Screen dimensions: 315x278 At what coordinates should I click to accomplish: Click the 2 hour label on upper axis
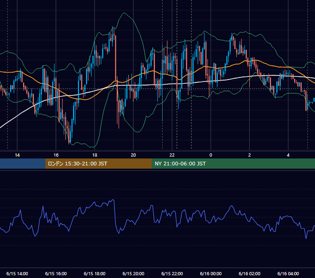pyautogui.click(x=250, y=155)
